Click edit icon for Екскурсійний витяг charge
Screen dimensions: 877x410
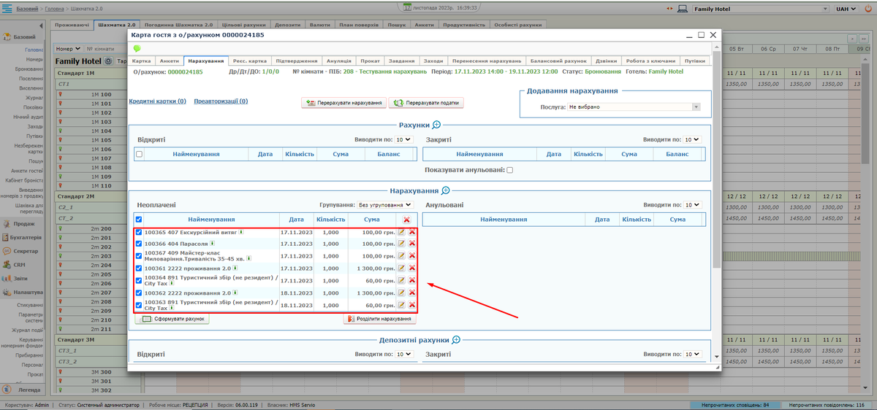[401, 233]
